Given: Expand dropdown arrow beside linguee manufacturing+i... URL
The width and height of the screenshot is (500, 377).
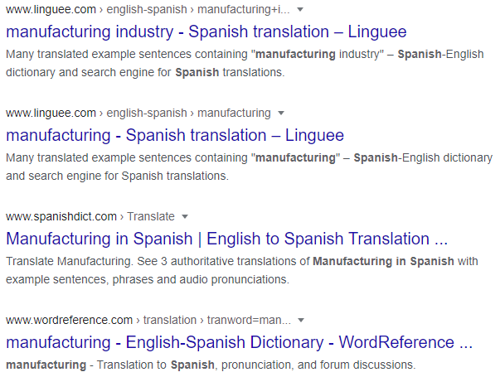Looking at the screenshot, I should click(x=300, y=10).
